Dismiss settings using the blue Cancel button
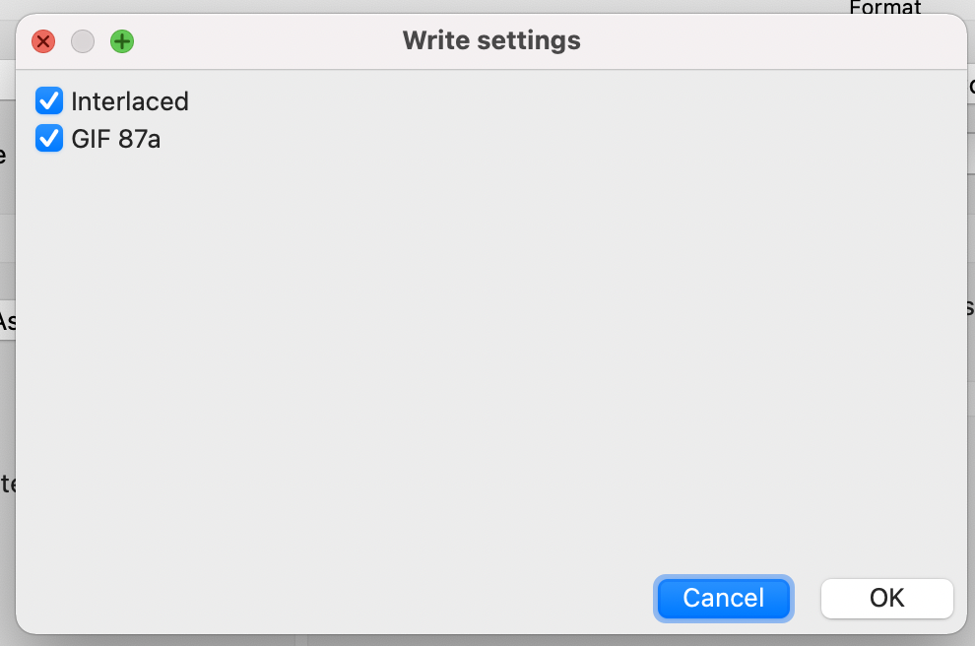 click(724, 598)
